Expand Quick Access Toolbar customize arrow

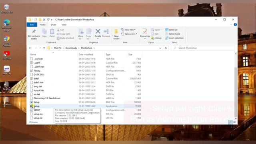(52, 20)
